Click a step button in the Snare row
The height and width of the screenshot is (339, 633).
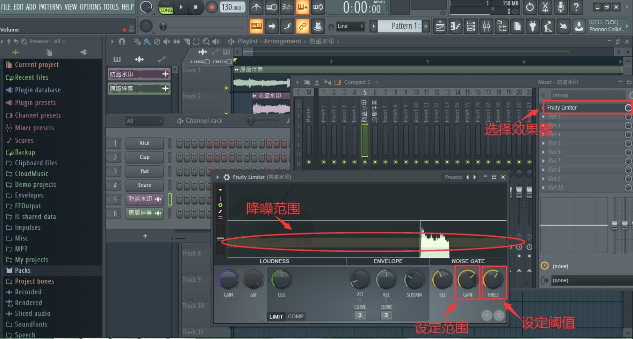180,185
